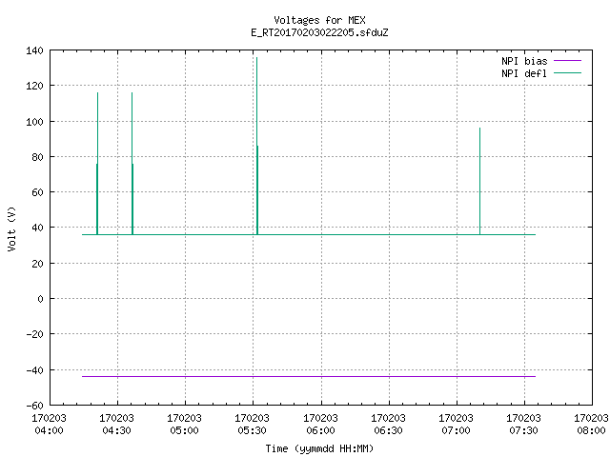Click the y-axis tick label 0
Image resolution: width=610 pixels, height=457 pixels.
40,299
